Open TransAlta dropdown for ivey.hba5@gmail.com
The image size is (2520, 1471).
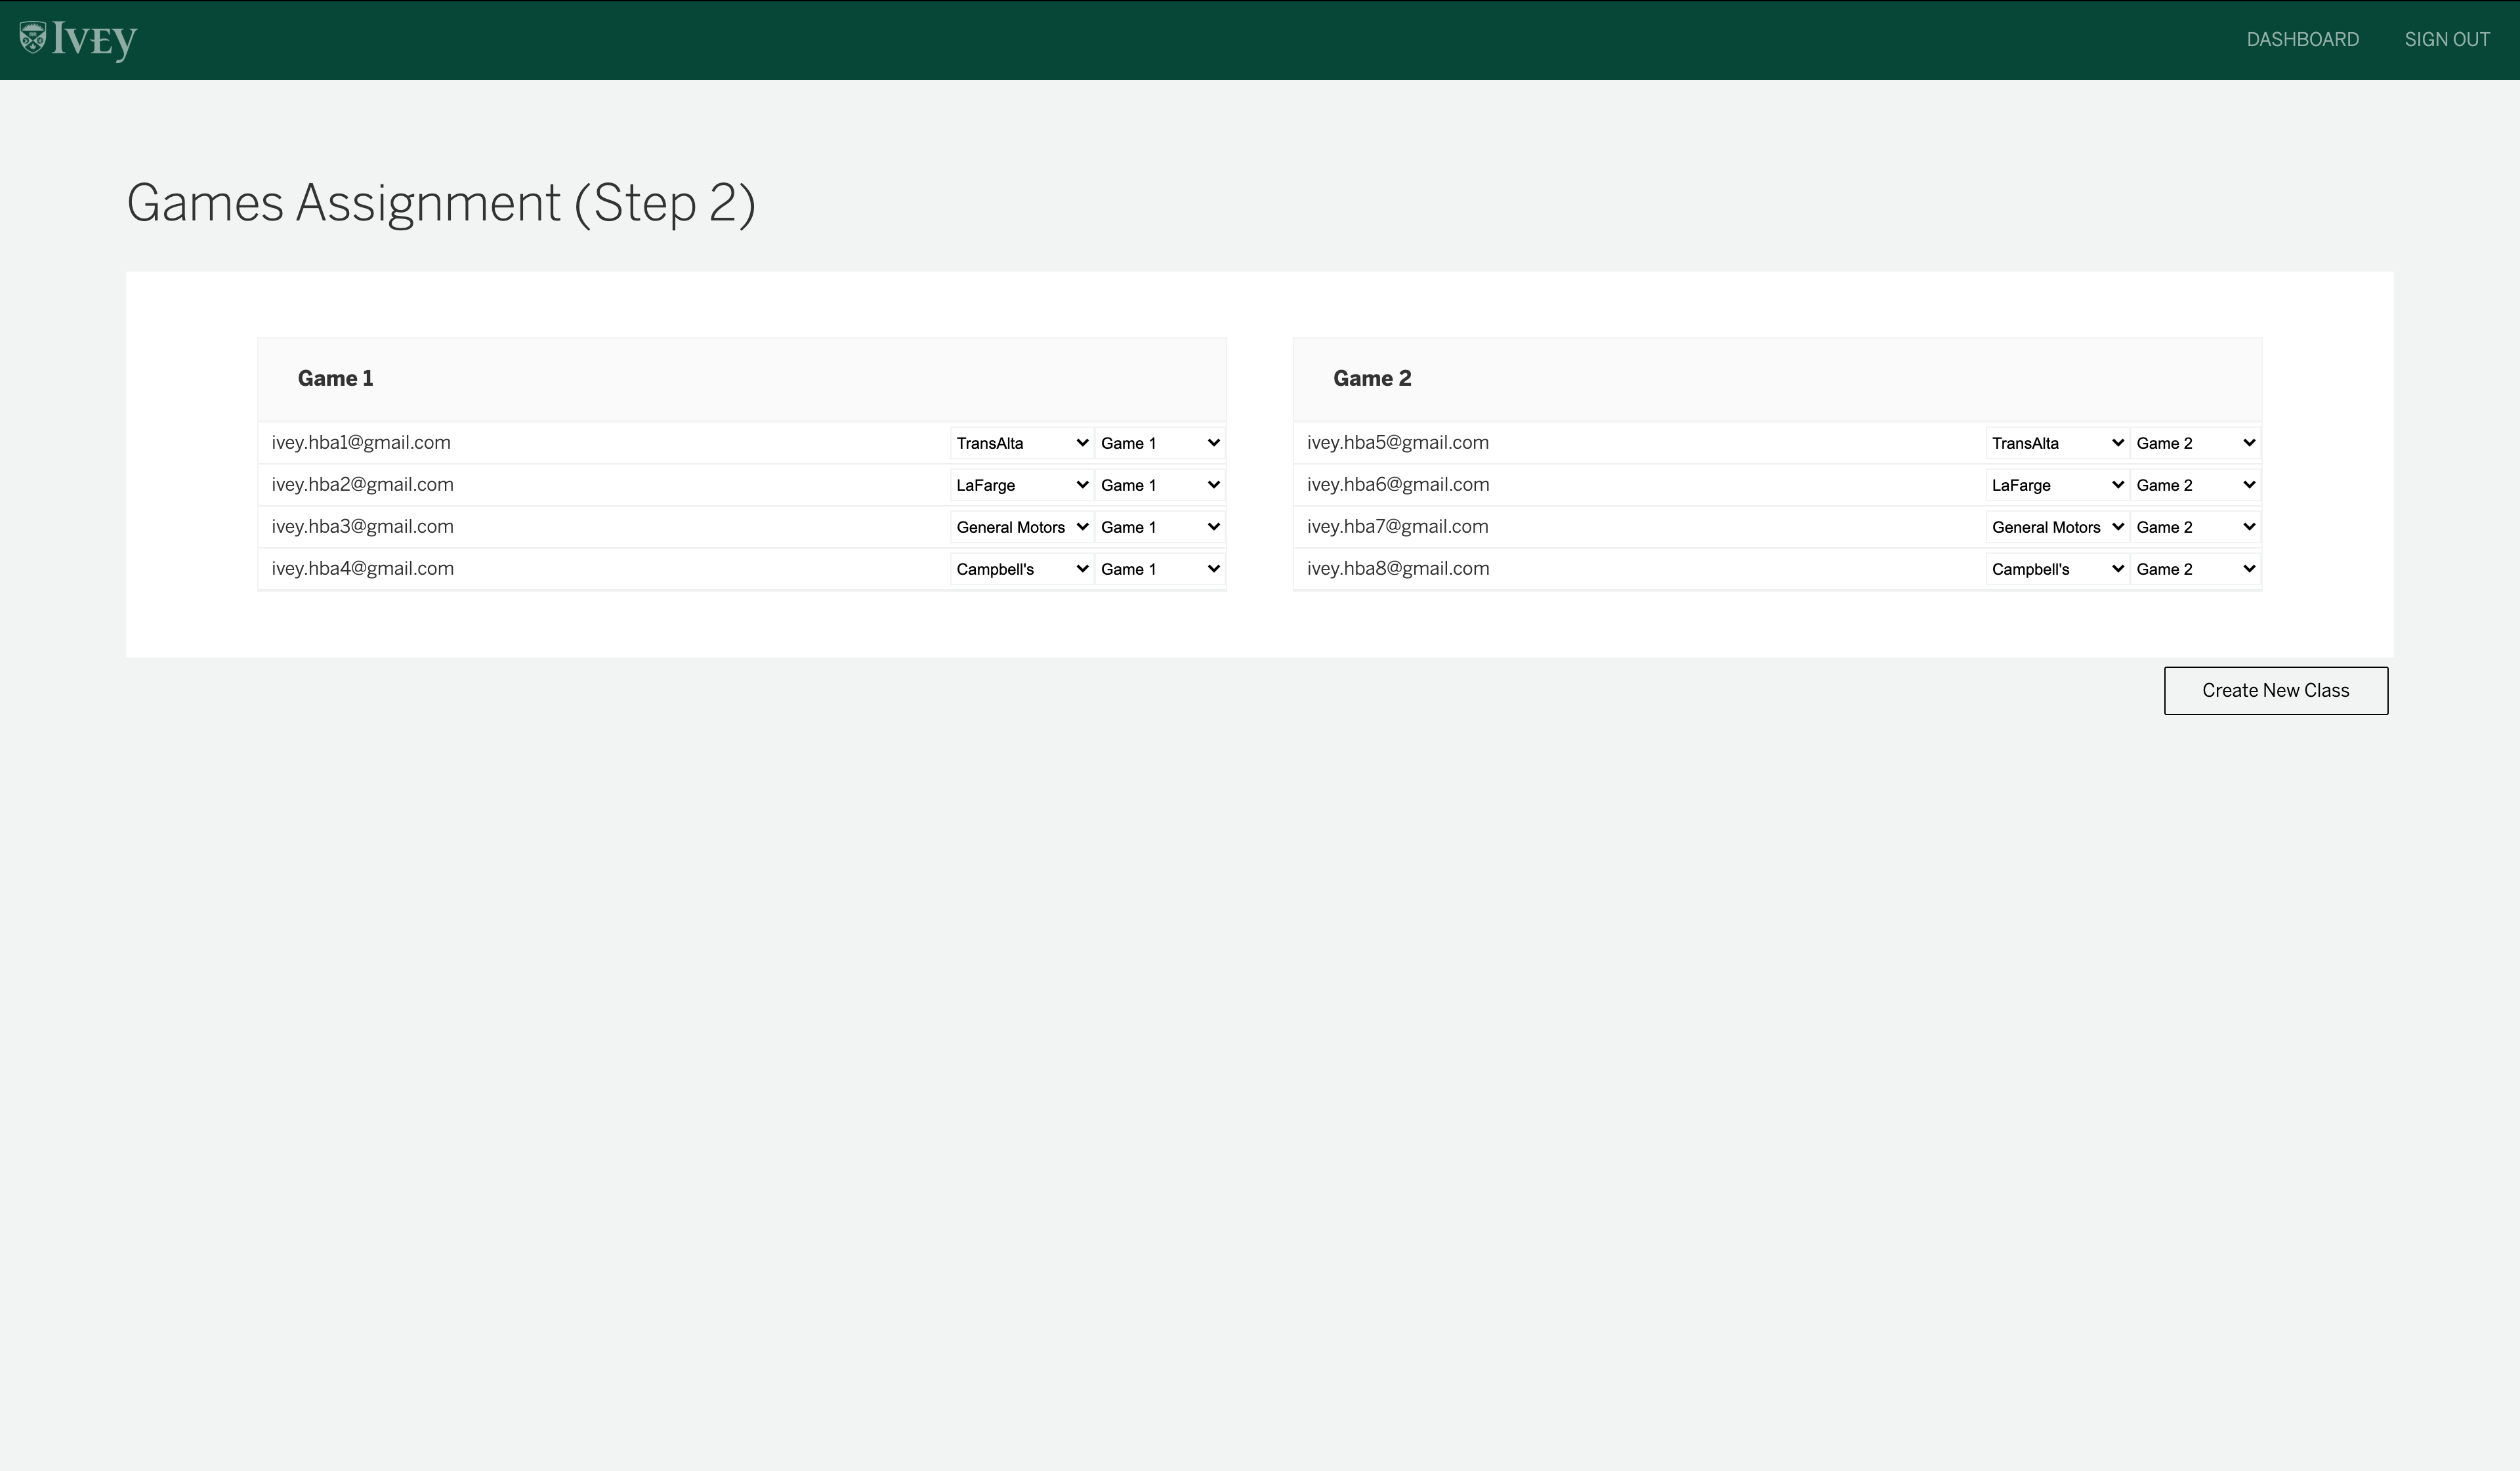pos(2056,443)
